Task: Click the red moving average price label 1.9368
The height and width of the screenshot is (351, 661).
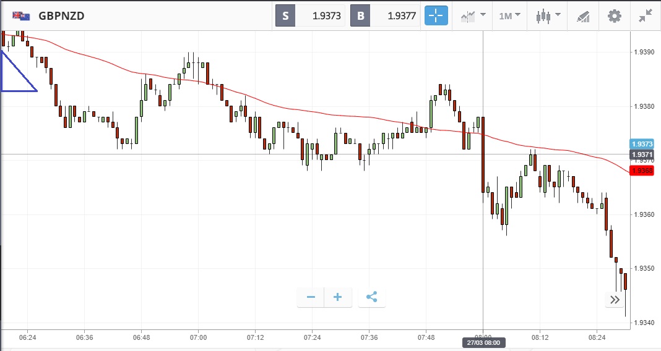Action: [642, 171]
